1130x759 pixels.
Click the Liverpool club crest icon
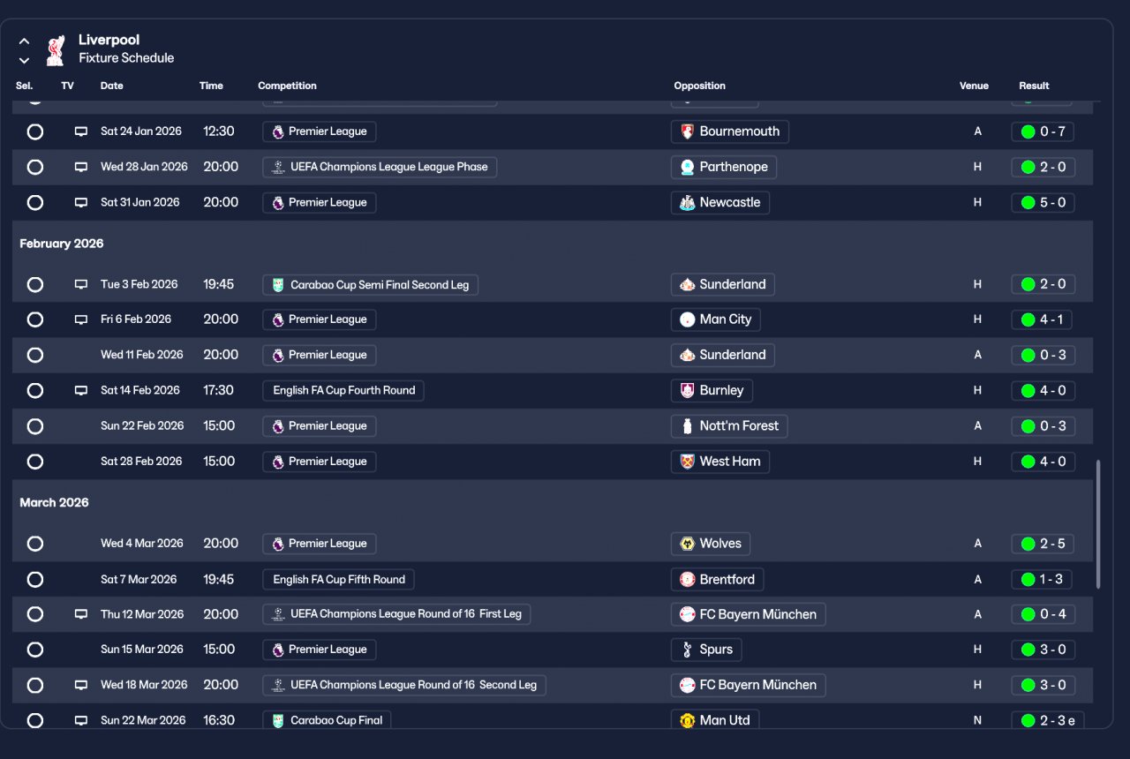(55, 49)
